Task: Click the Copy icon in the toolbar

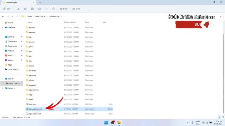Action: [x=25, y=9]
